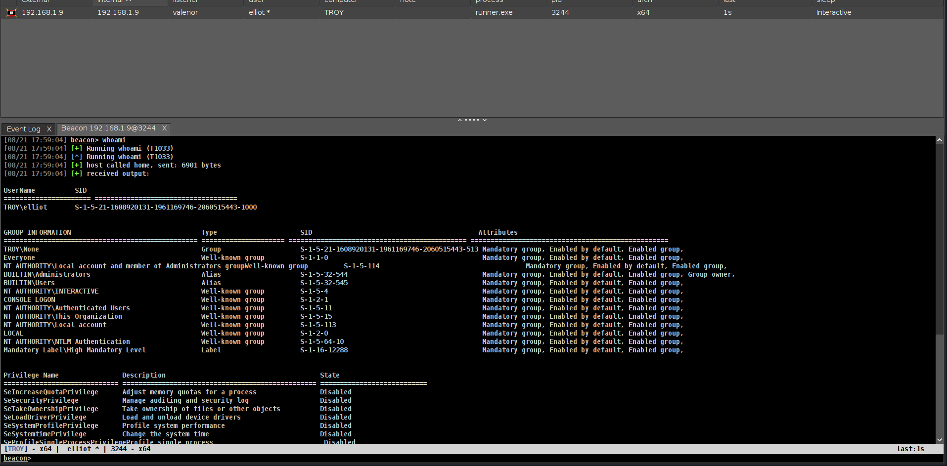Select the valenor listener cell
The height and width of the screenshot is (466, 947).
coord(185,12)
